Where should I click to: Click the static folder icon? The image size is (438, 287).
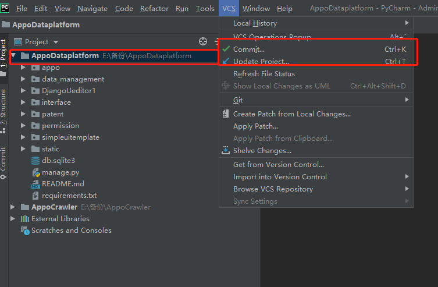pos(35,148)
